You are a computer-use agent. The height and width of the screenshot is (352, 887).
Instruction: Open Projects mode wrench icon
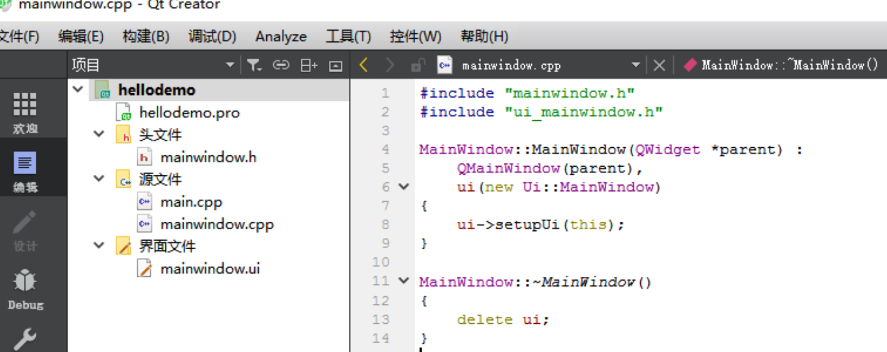click(25, 338)
